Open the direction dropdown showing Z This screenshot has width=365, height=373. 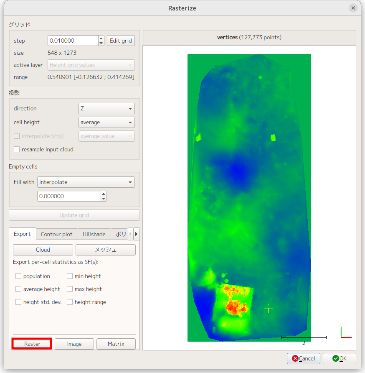(x=106, y=108)
